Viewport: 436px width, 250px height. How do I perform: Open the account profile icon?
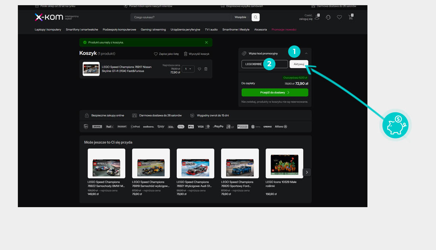coord(317,17)
